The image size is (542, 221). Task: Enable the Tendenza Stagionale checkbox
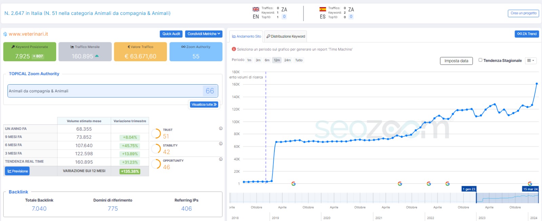click(480, 60)
